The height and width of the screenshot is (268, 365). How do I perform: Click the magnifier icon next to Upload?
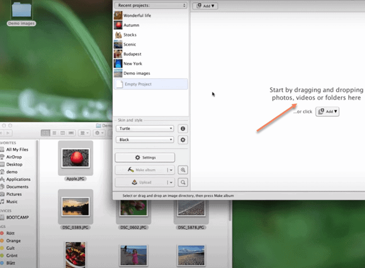pyautogui.click(x=183, y=182)
